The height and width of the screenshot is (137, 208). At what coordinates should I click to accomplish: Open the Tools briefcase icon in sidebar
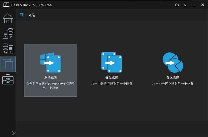[x=8, y=79]
